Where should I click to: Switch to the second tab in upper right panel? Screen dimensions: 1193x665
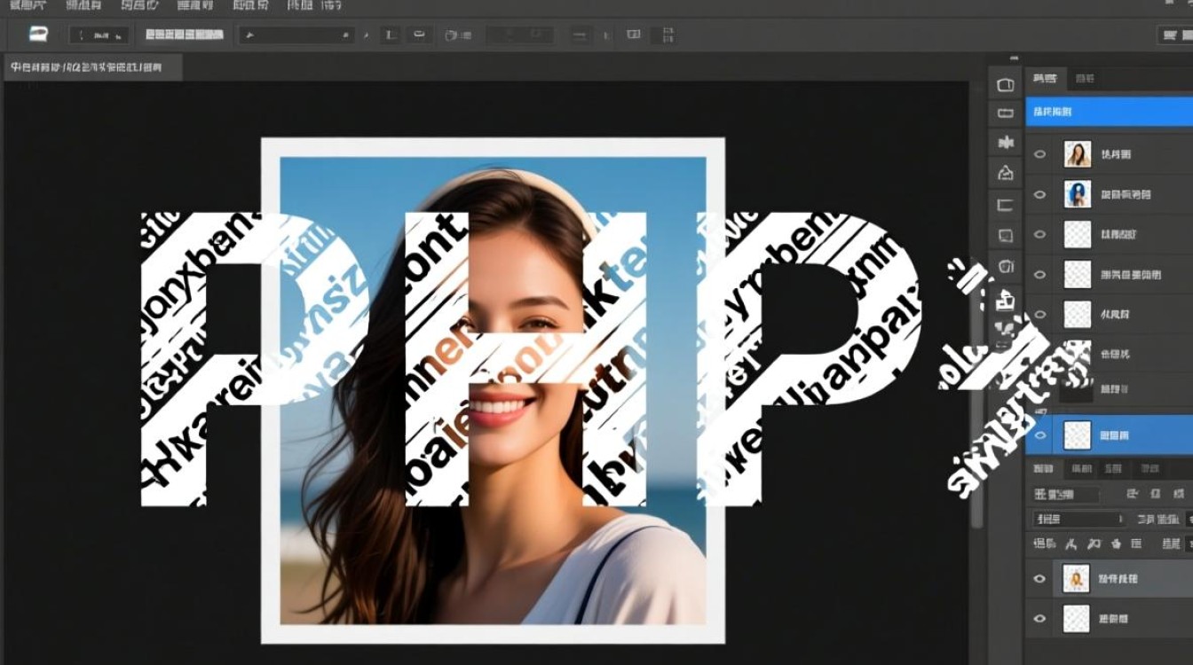1085,79
